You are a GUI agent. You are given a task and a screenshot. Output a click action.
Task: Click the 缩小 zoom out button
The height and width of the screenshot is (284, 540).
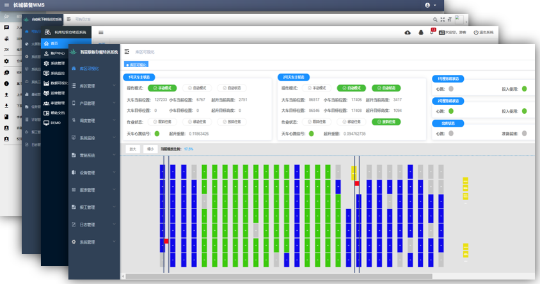(x=150, y=148)
